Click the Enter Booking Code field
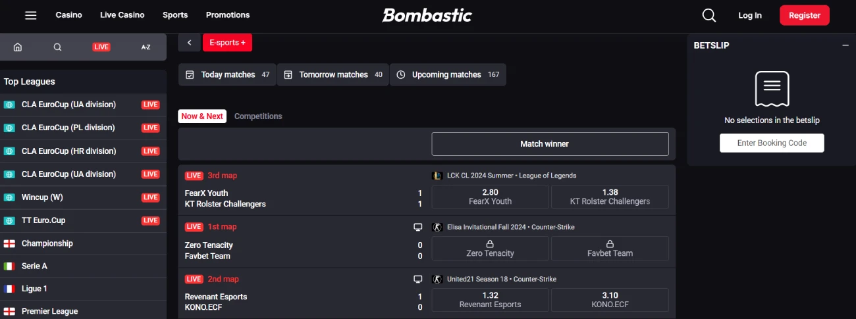 [772, 143]
